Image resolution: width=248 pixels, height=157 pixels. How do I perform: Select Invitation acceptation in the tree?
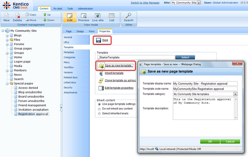33,110
